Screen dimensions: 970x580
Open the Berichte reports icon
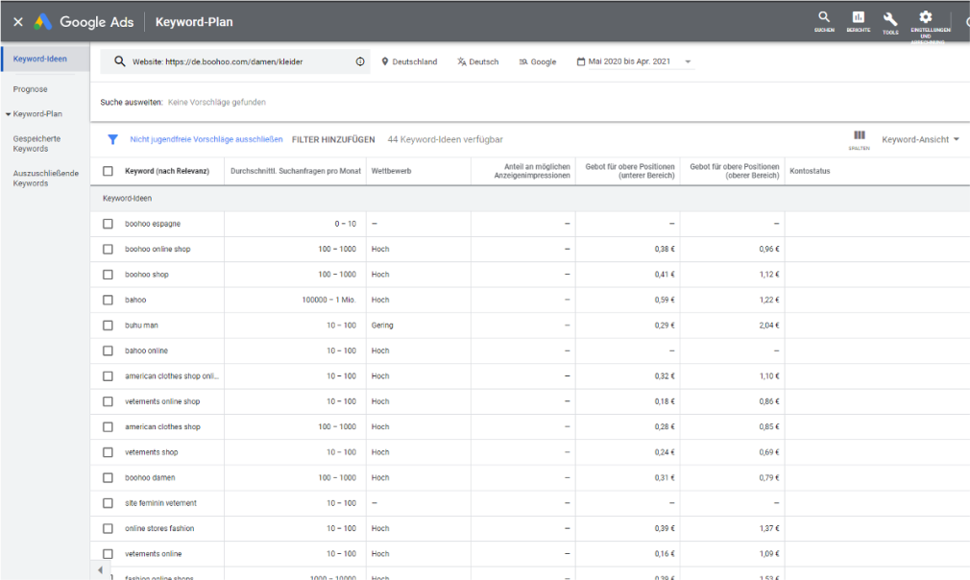[858, 17]
